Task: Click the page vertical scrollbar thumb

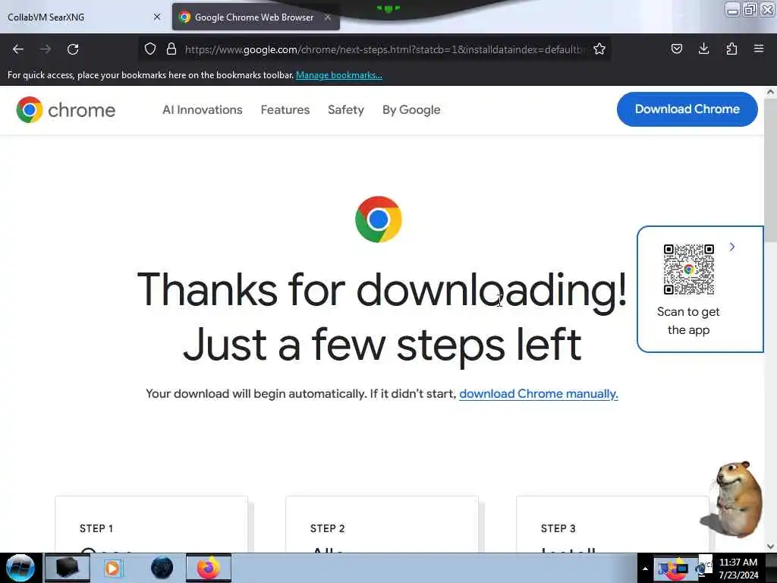Action: click(770, 169)
